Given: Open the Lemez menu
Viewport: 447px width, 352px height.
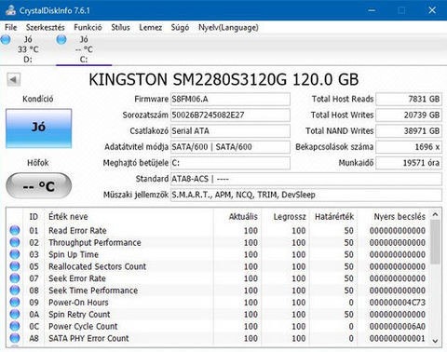Looking at the screenshot, I should (151, 27).
